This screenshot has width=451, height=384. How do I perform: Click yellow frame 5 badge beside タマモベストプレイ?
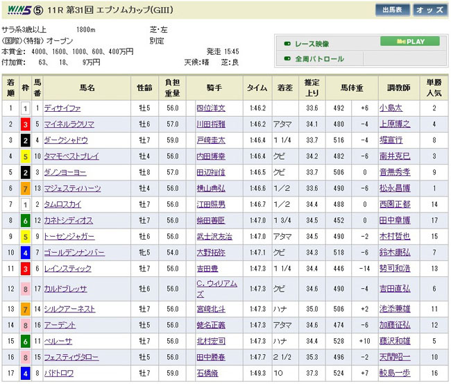[25, 156]
